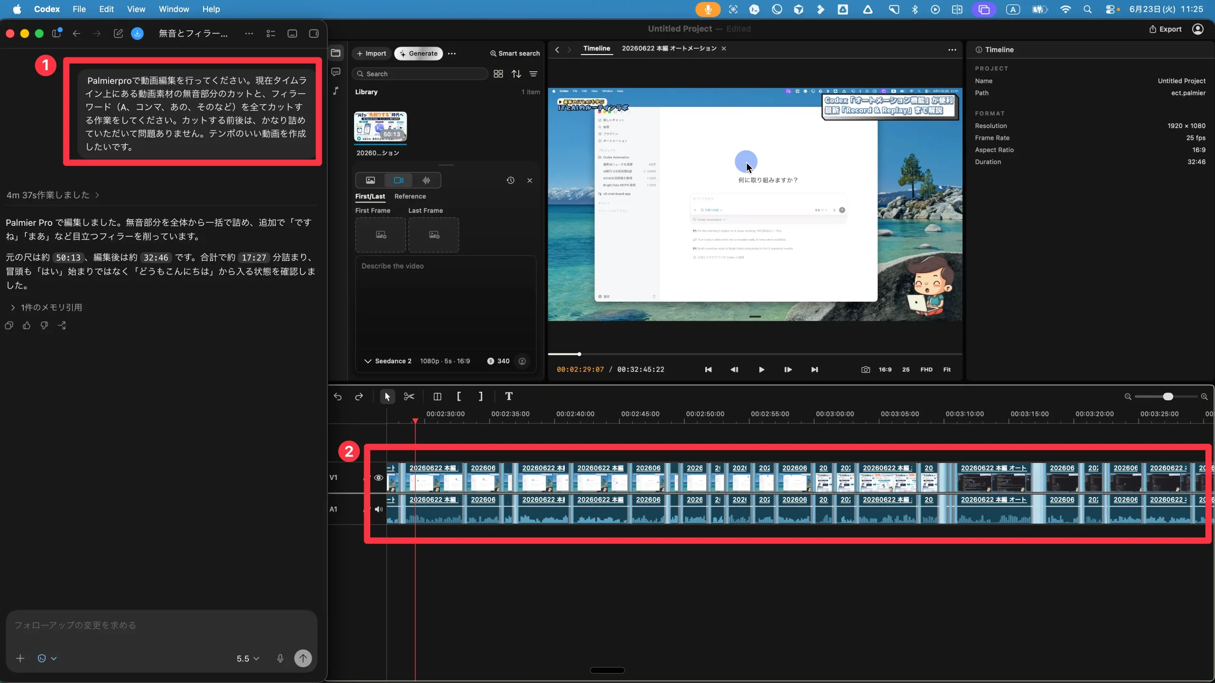Expand the Seedance 2 model dropdown
Screen dimensions: 1215x683
(x=387, y=361)
